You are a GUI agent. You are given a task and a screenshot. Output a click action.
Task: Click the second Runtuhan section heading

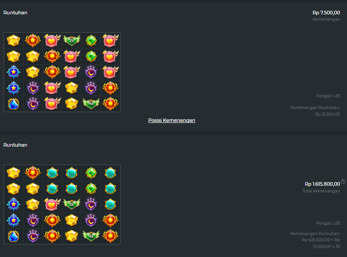pos(15,145)
